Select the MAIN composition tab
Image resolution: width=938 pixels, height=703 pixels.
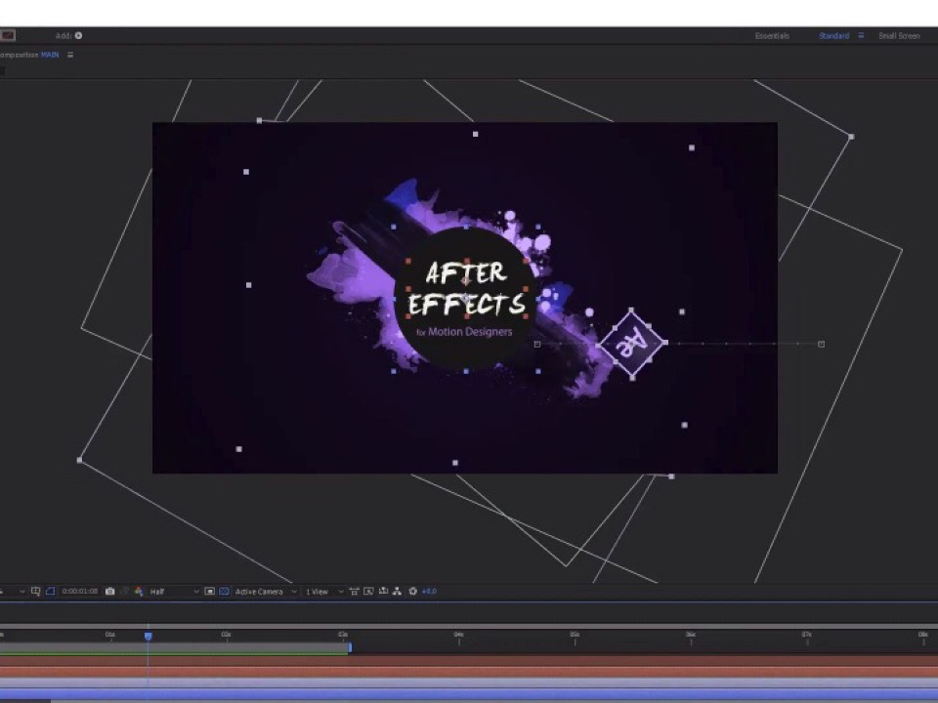point(50,55)
